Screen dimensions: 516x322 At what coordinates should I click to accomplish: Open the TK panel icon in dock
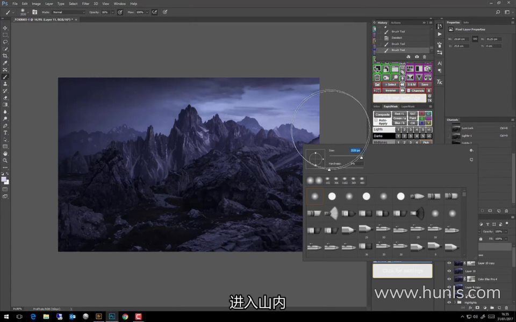440,82
